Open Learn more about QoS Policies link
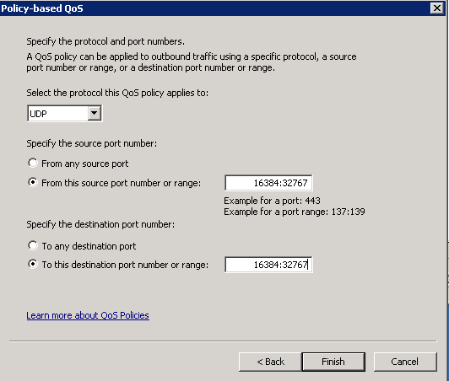449x381 pixels. click(88, 315)
